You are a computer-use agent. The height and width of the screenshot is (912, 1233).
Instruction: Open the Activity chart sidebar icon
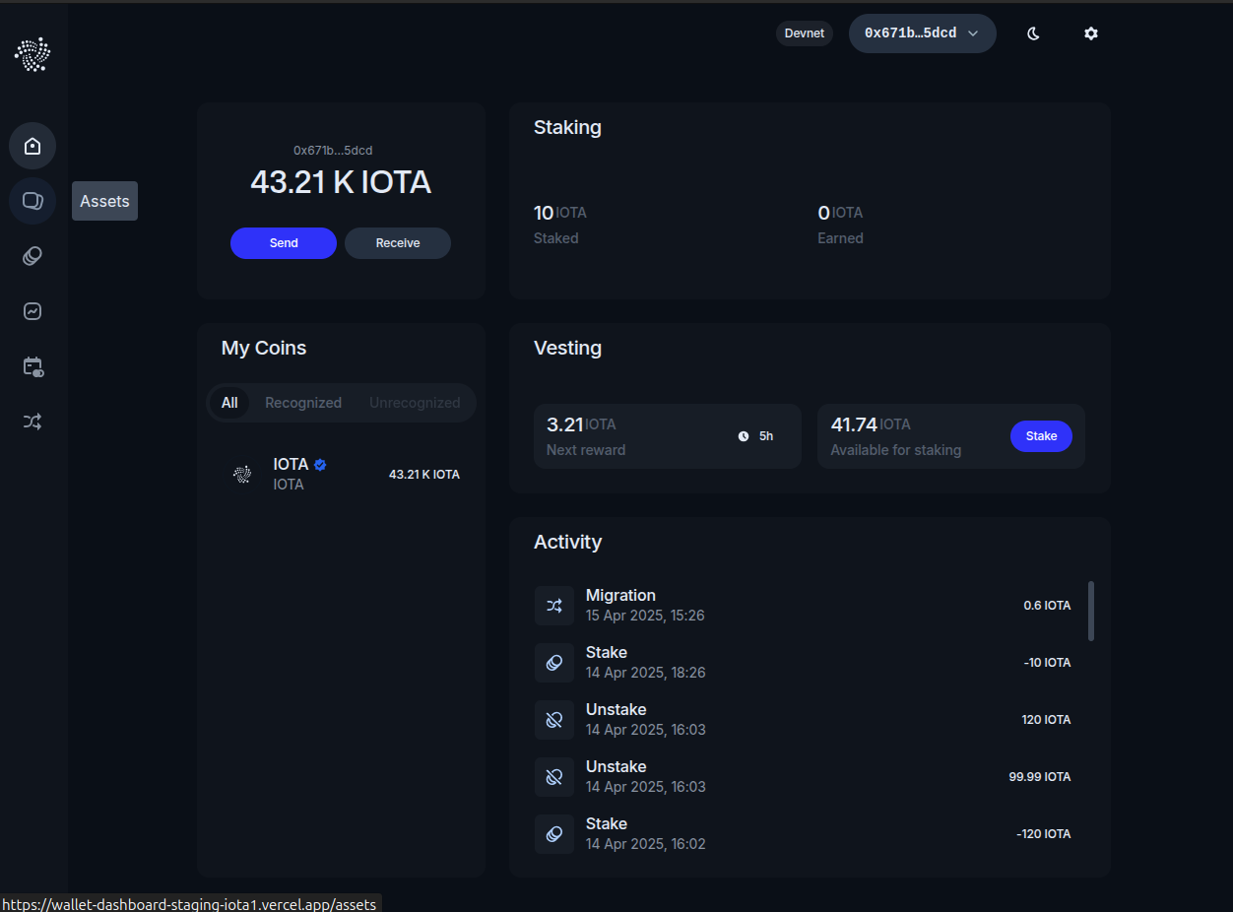pyautogui.click(x=32, y=311)
